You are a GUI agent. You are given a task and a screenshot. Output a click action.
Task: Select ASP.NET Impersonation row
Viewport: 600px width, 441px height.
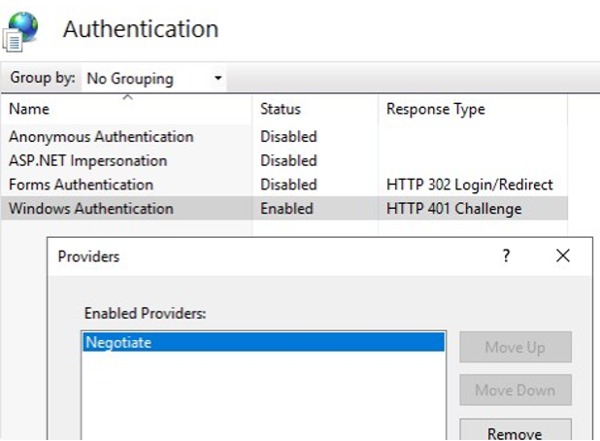pos(283,161)
